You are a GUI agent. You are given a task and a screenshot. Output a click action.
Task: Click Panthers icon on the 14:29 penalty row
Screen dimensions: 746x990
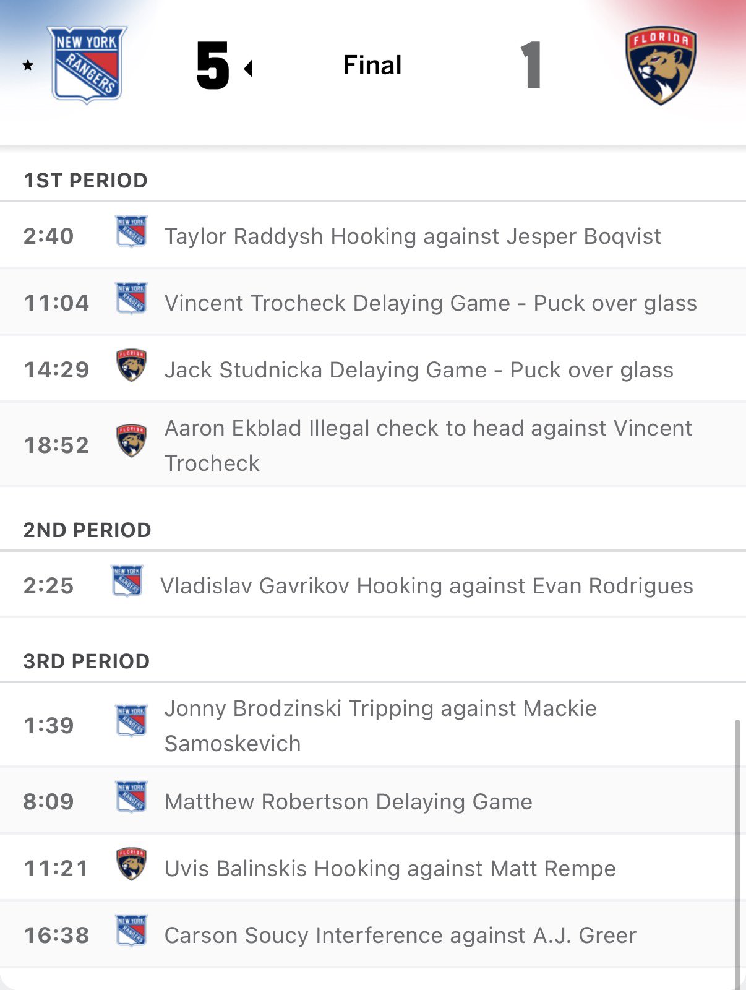point(131,365)
